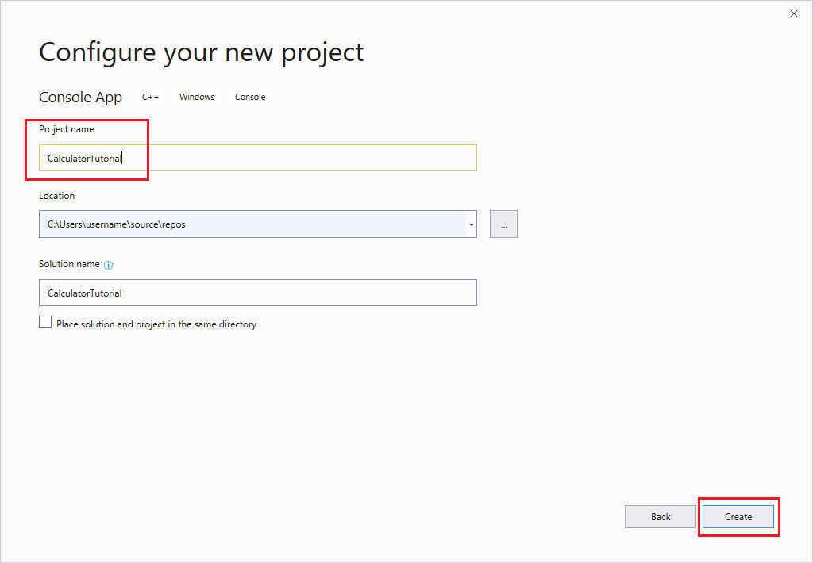
Task: Open the location browse dialog with ellipsis button
Action: click(x=503, y=224)
